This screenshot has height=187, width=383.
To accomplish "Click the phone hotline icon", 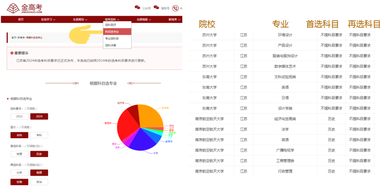I will click(176, 8).
